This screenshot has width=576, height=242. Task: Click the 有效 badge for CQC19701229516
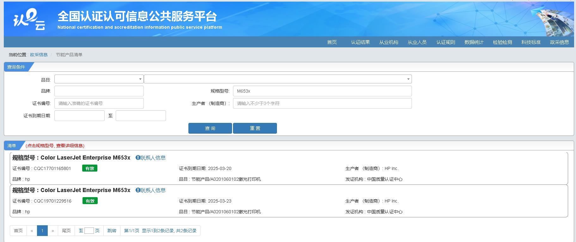(90, 201)
